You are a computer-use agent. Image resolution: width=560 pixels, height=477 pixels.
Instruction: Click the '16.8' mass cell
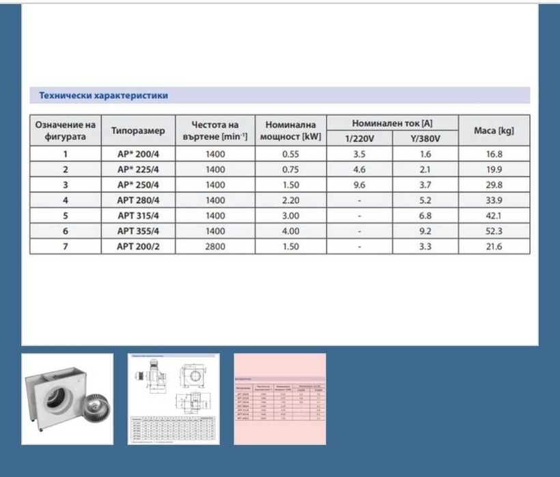[494, 154]
